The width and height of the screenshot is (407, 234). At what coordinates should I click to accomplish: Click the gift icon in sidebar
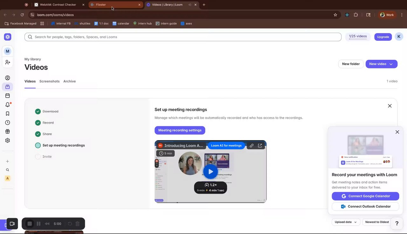(8, 131)
